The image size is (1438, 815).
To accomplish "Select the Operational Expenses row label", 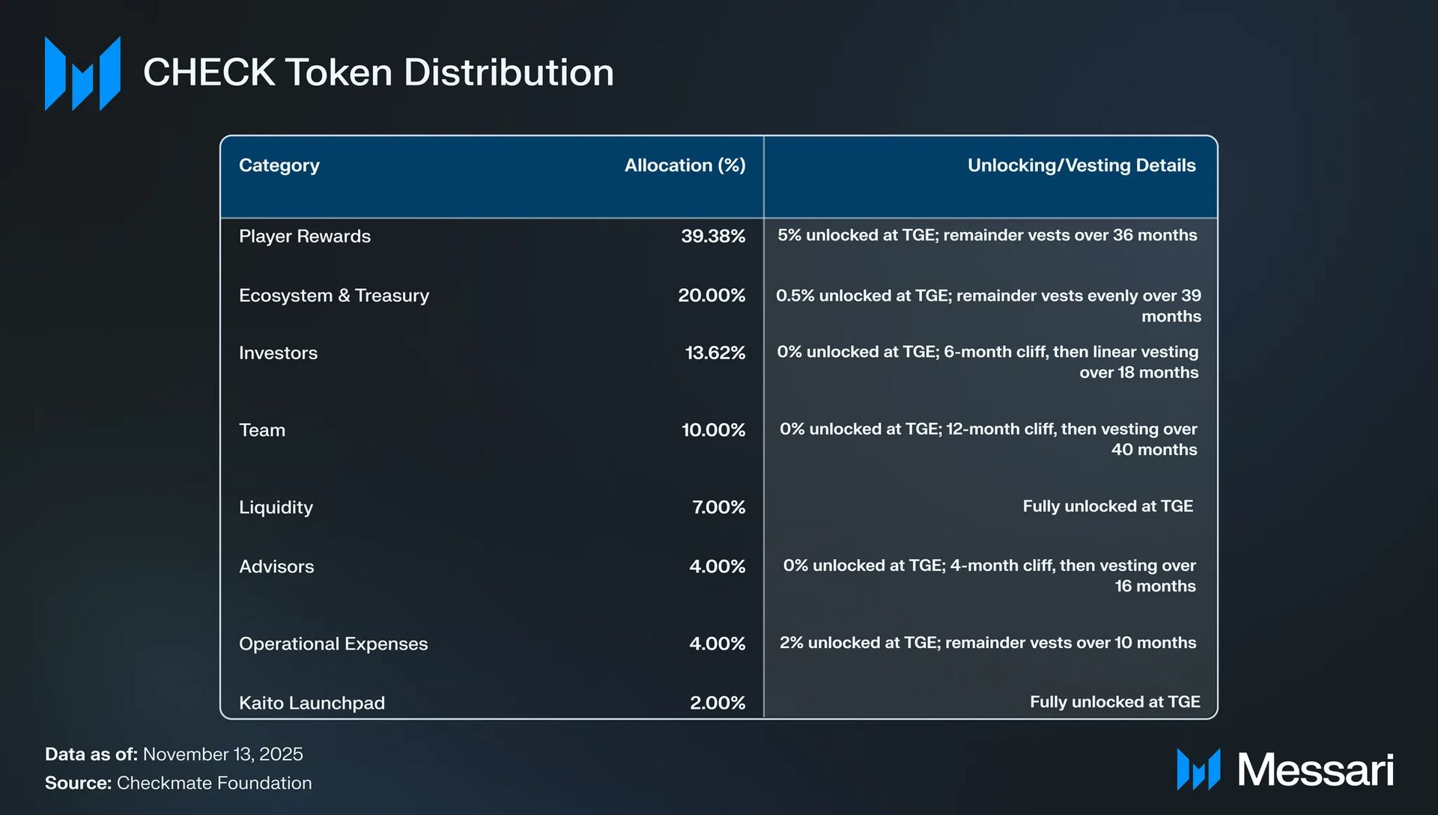I will pos(333,644).
